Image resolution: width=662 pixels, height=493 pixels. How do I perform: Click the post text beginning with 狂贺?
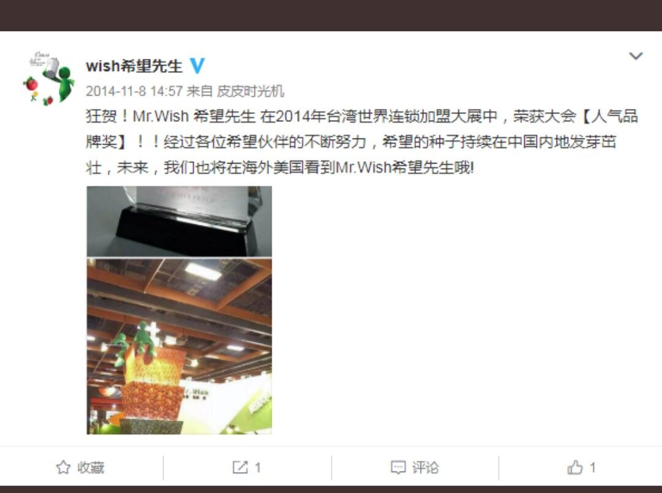coord(362,141)
